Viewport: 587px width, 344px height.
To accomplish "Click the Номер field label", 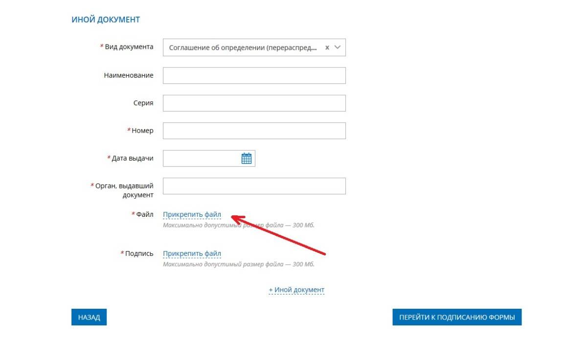I will point(142,131).
